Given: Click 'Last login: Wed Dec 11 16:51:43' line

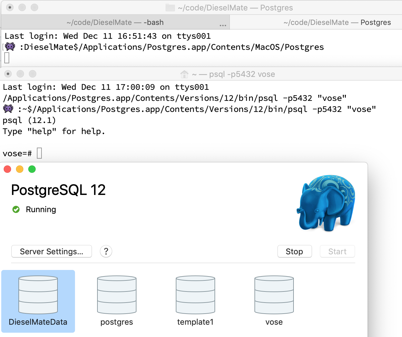Looking at the screenshot, I should pyautogui.click(x=108, y=36).
